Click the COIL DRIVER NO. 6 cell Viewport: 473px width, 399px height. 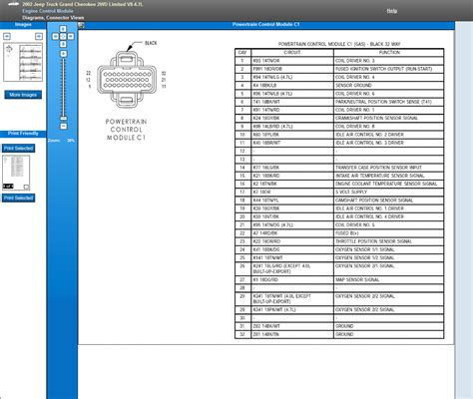click(x=389, y=94)
